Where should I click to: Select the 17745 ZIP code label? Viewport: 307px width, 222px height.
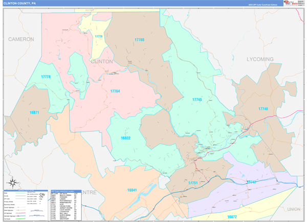pyautogui.click(x=197, y=99)
